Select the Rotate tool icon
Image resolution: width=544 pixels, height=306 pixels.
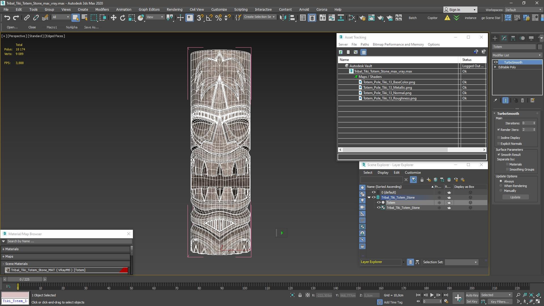coord(122,18)
